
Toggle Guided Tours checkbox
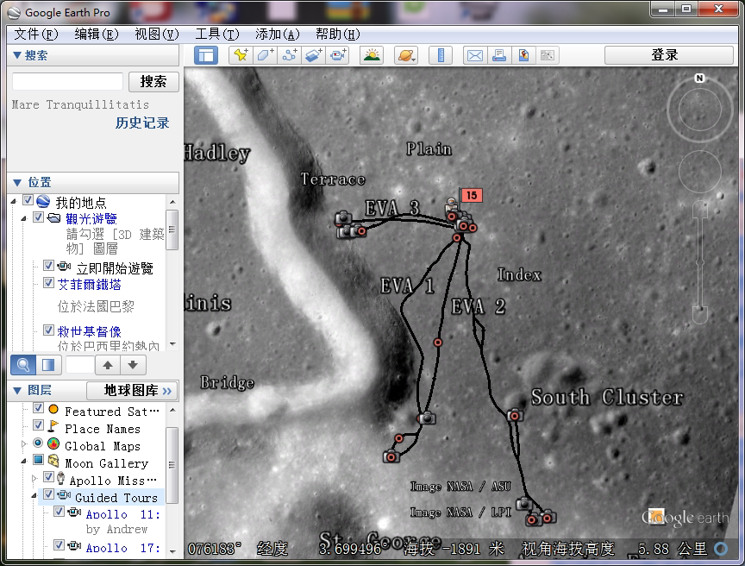click(48, 494)
